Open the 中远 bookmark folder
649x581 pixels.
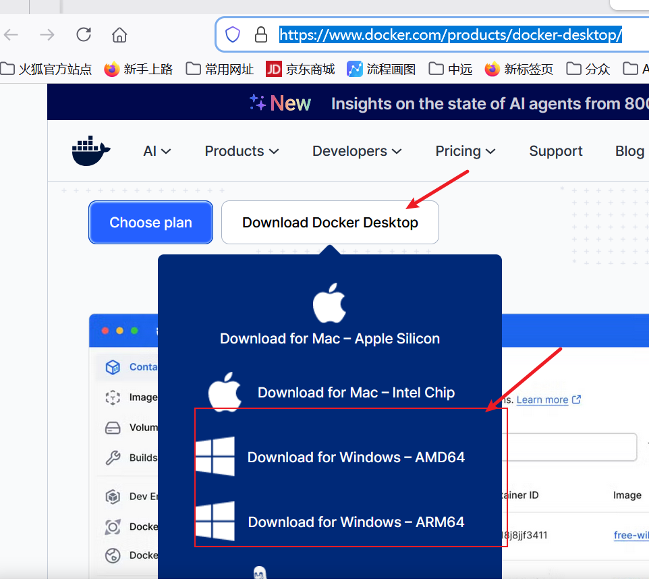[x=451, y=69]
